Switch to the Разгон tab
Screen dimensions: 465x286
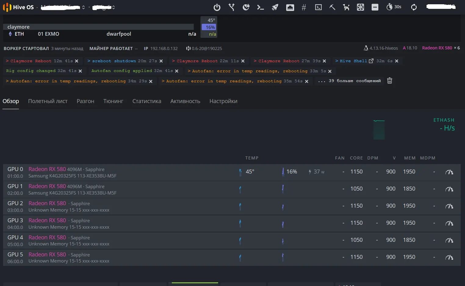(85, 101)
